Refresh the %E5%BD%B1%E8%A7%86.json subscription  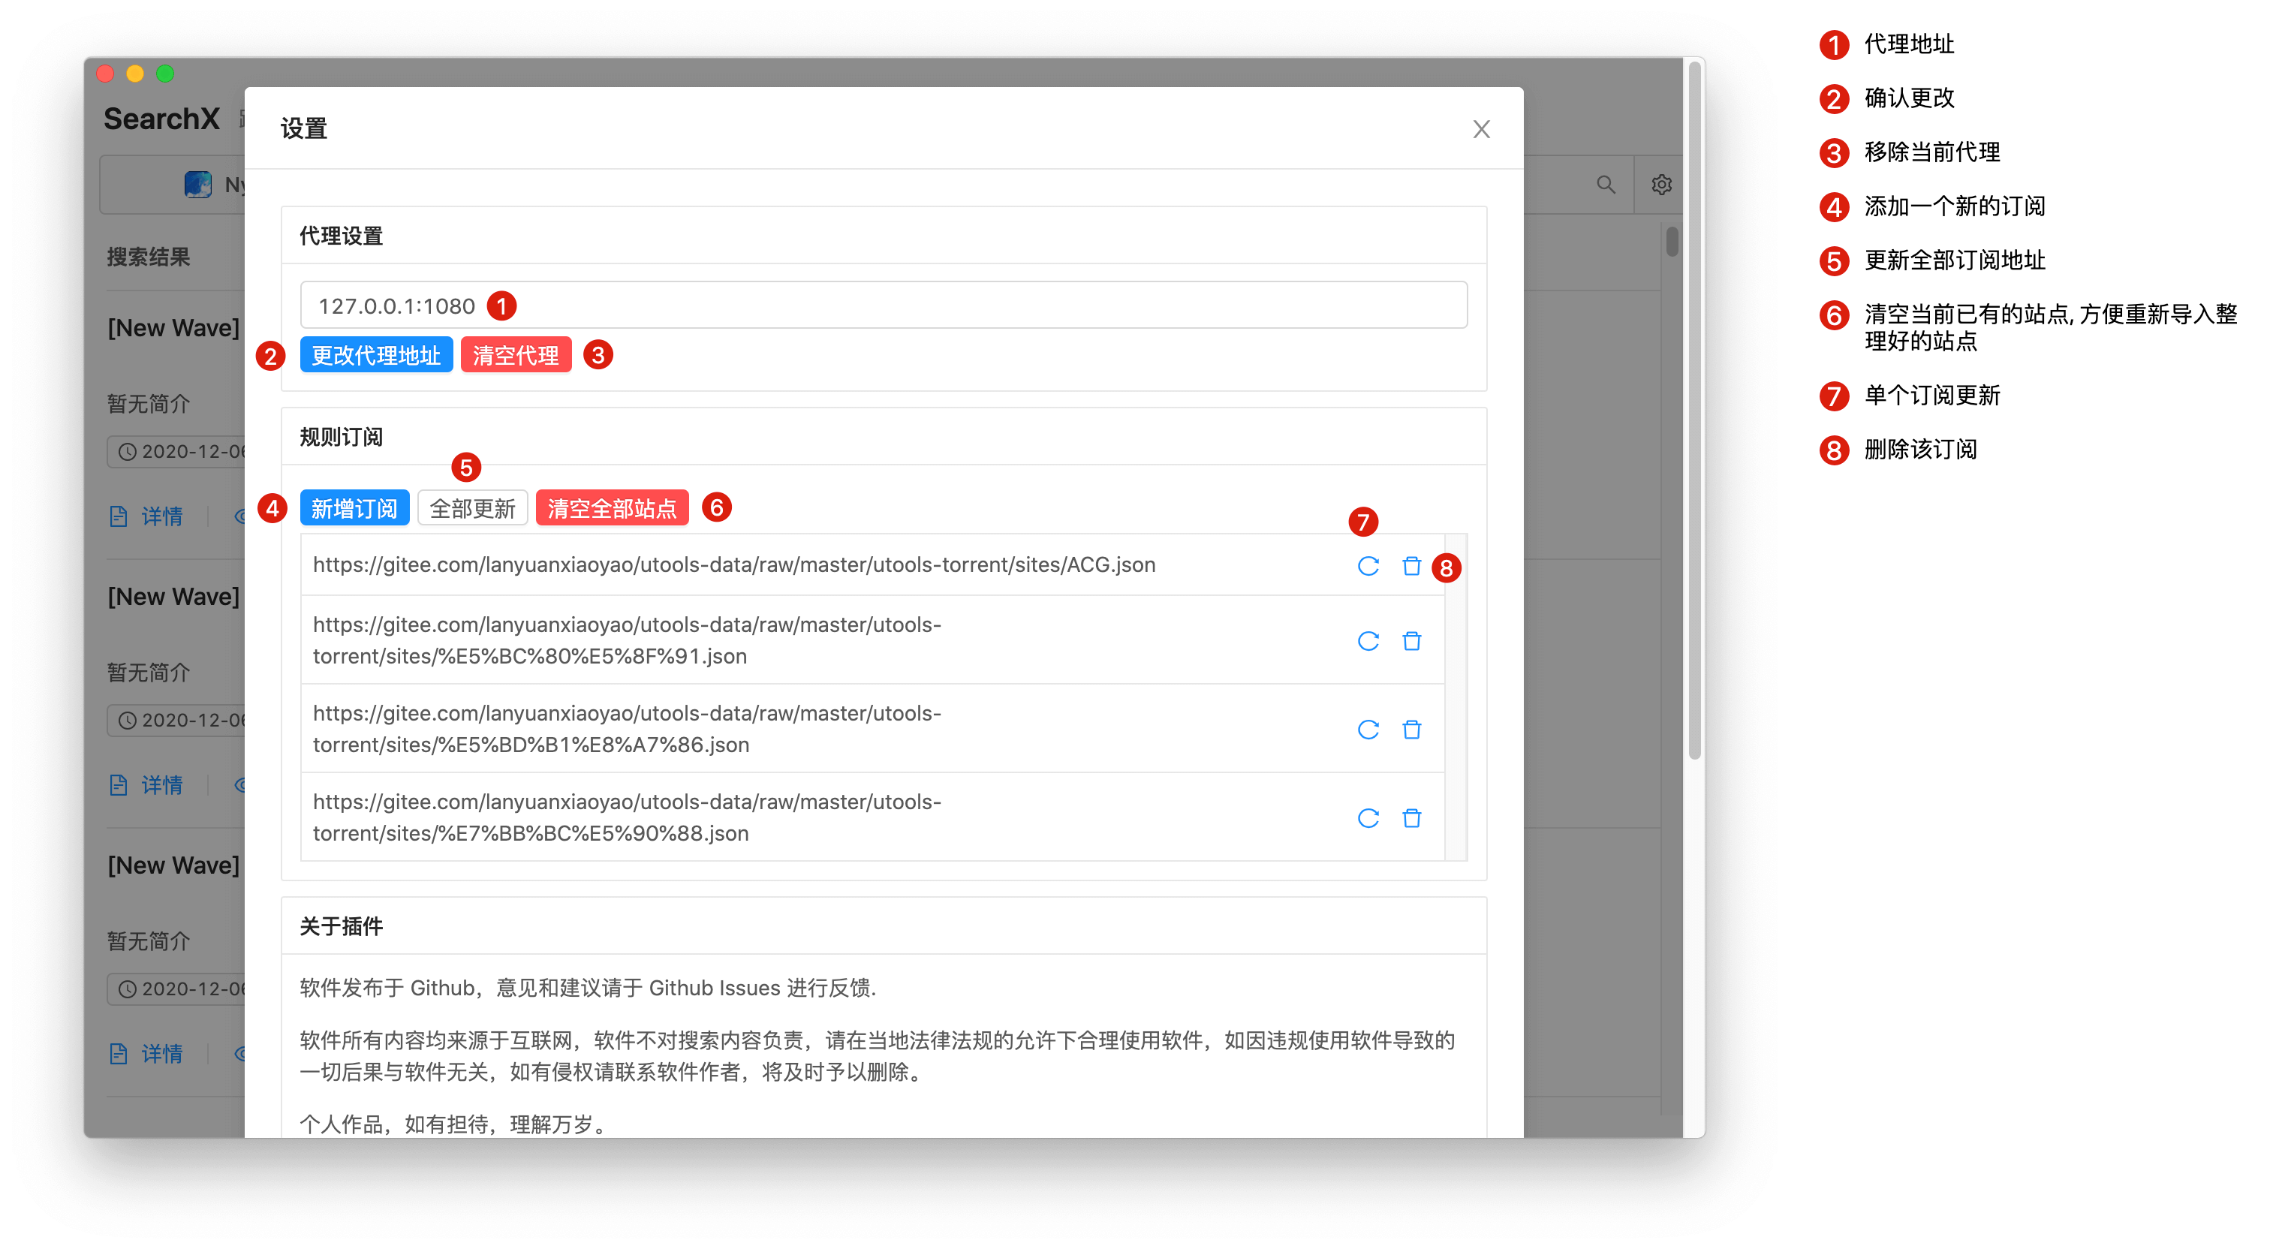[x=1368, y=730]
